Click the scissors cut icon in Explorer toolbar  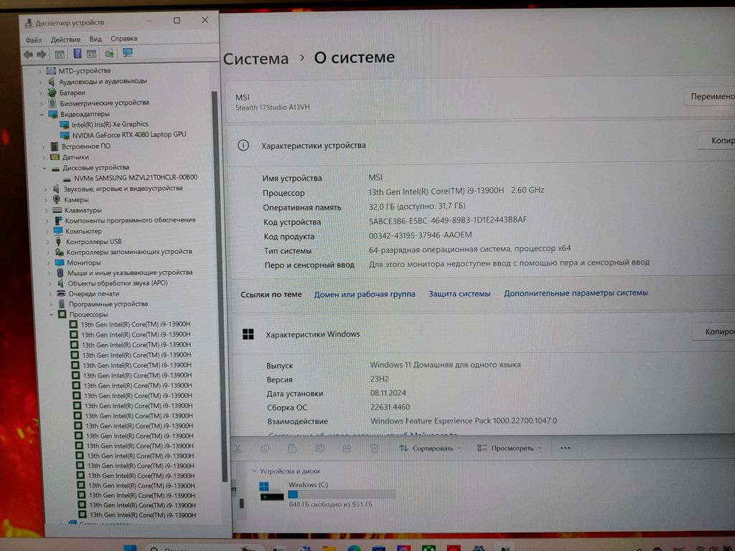(x=238, y=448)
